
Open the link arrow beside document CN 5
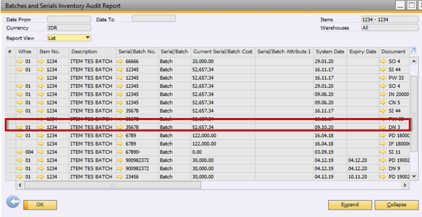(382, 103)
